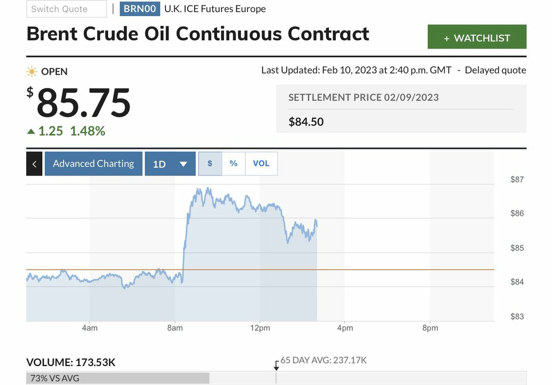Viewport: 552px width, 385px height.
Task: Toggle the VOL chart display
Action: (261, 164)
